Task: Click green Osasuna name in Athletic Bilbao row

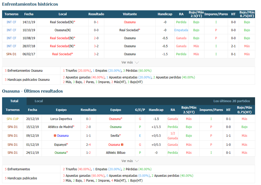Action: 60,152
